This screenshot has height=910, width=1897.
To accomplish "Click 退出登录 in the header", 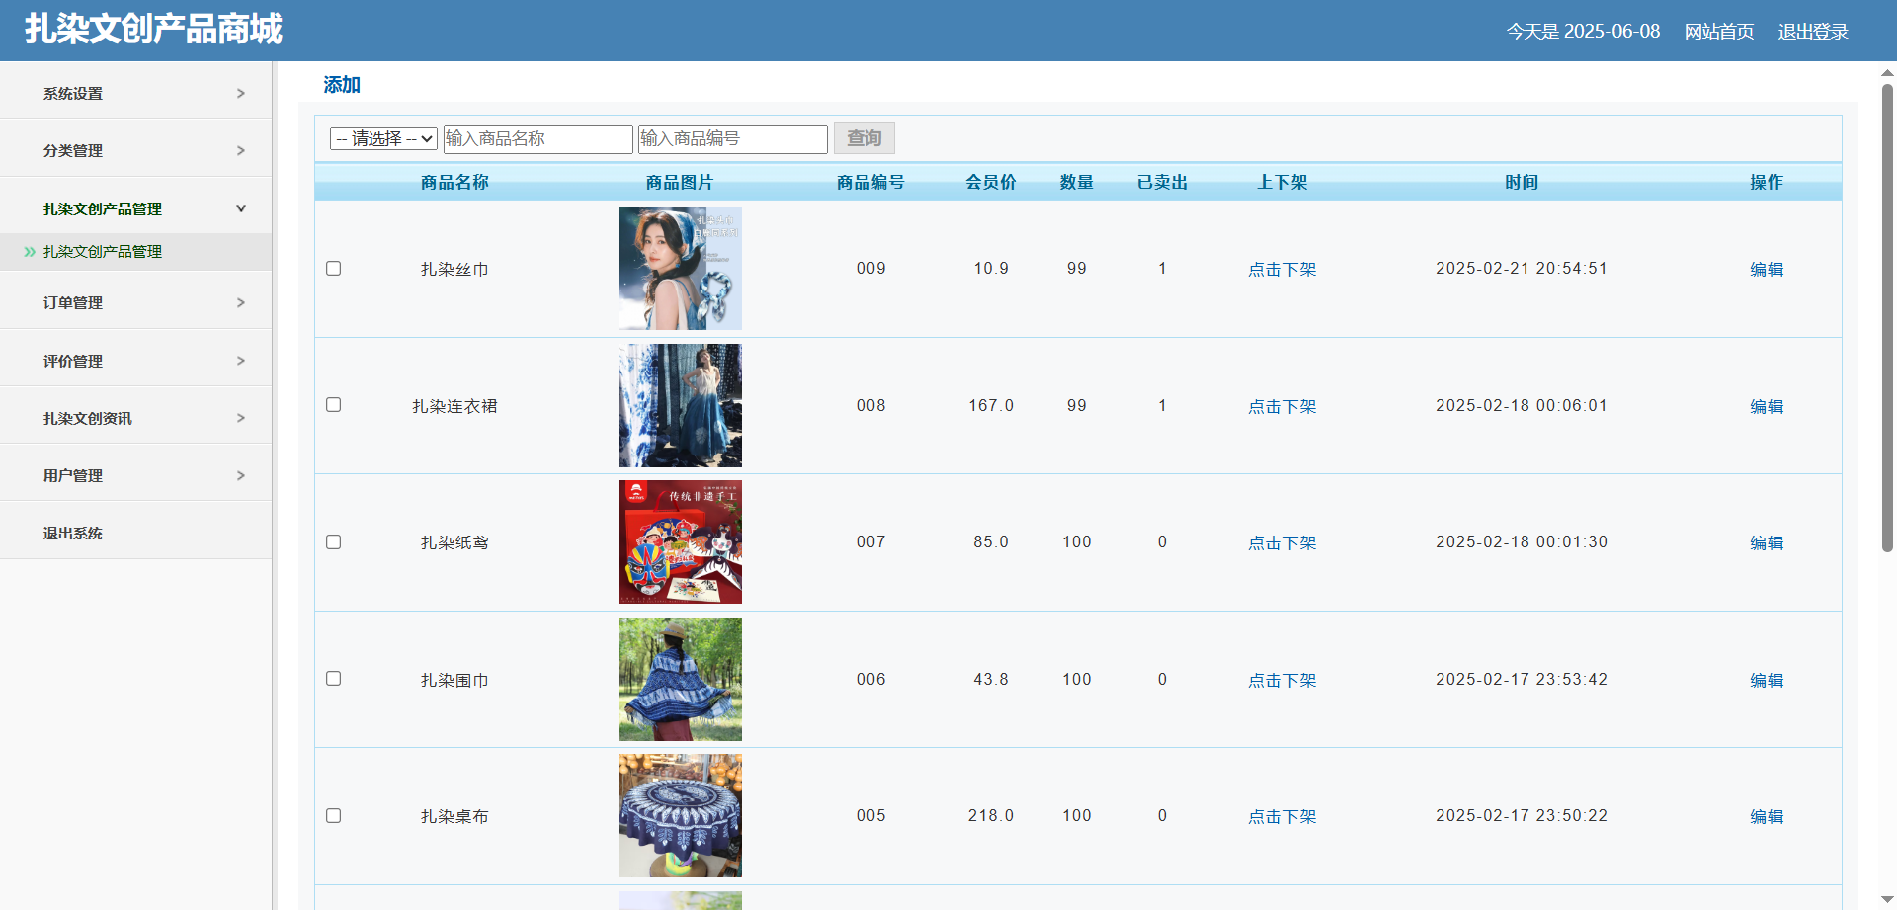I will (1813, 32).
